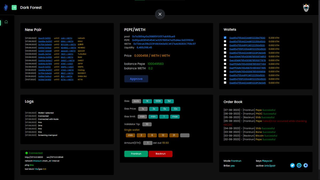Check the wallet with 0.030 ETH
320x180 pixels.
click(225, 41)
